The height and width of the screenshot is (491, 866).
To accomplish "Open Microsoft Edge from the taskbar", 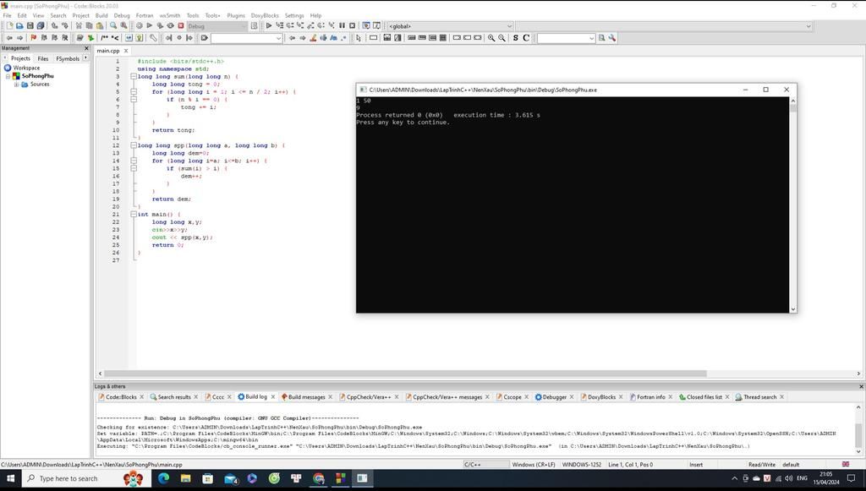I will 163,479.
